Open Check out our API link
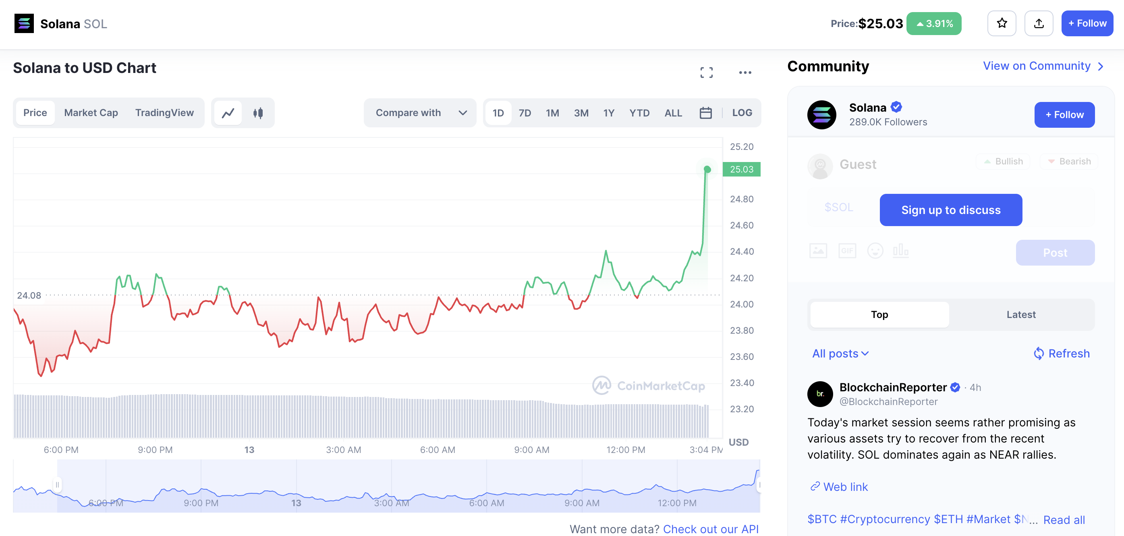Viewport: 1124px width, 536px height. pyautogui.click(x=710, y=529)
